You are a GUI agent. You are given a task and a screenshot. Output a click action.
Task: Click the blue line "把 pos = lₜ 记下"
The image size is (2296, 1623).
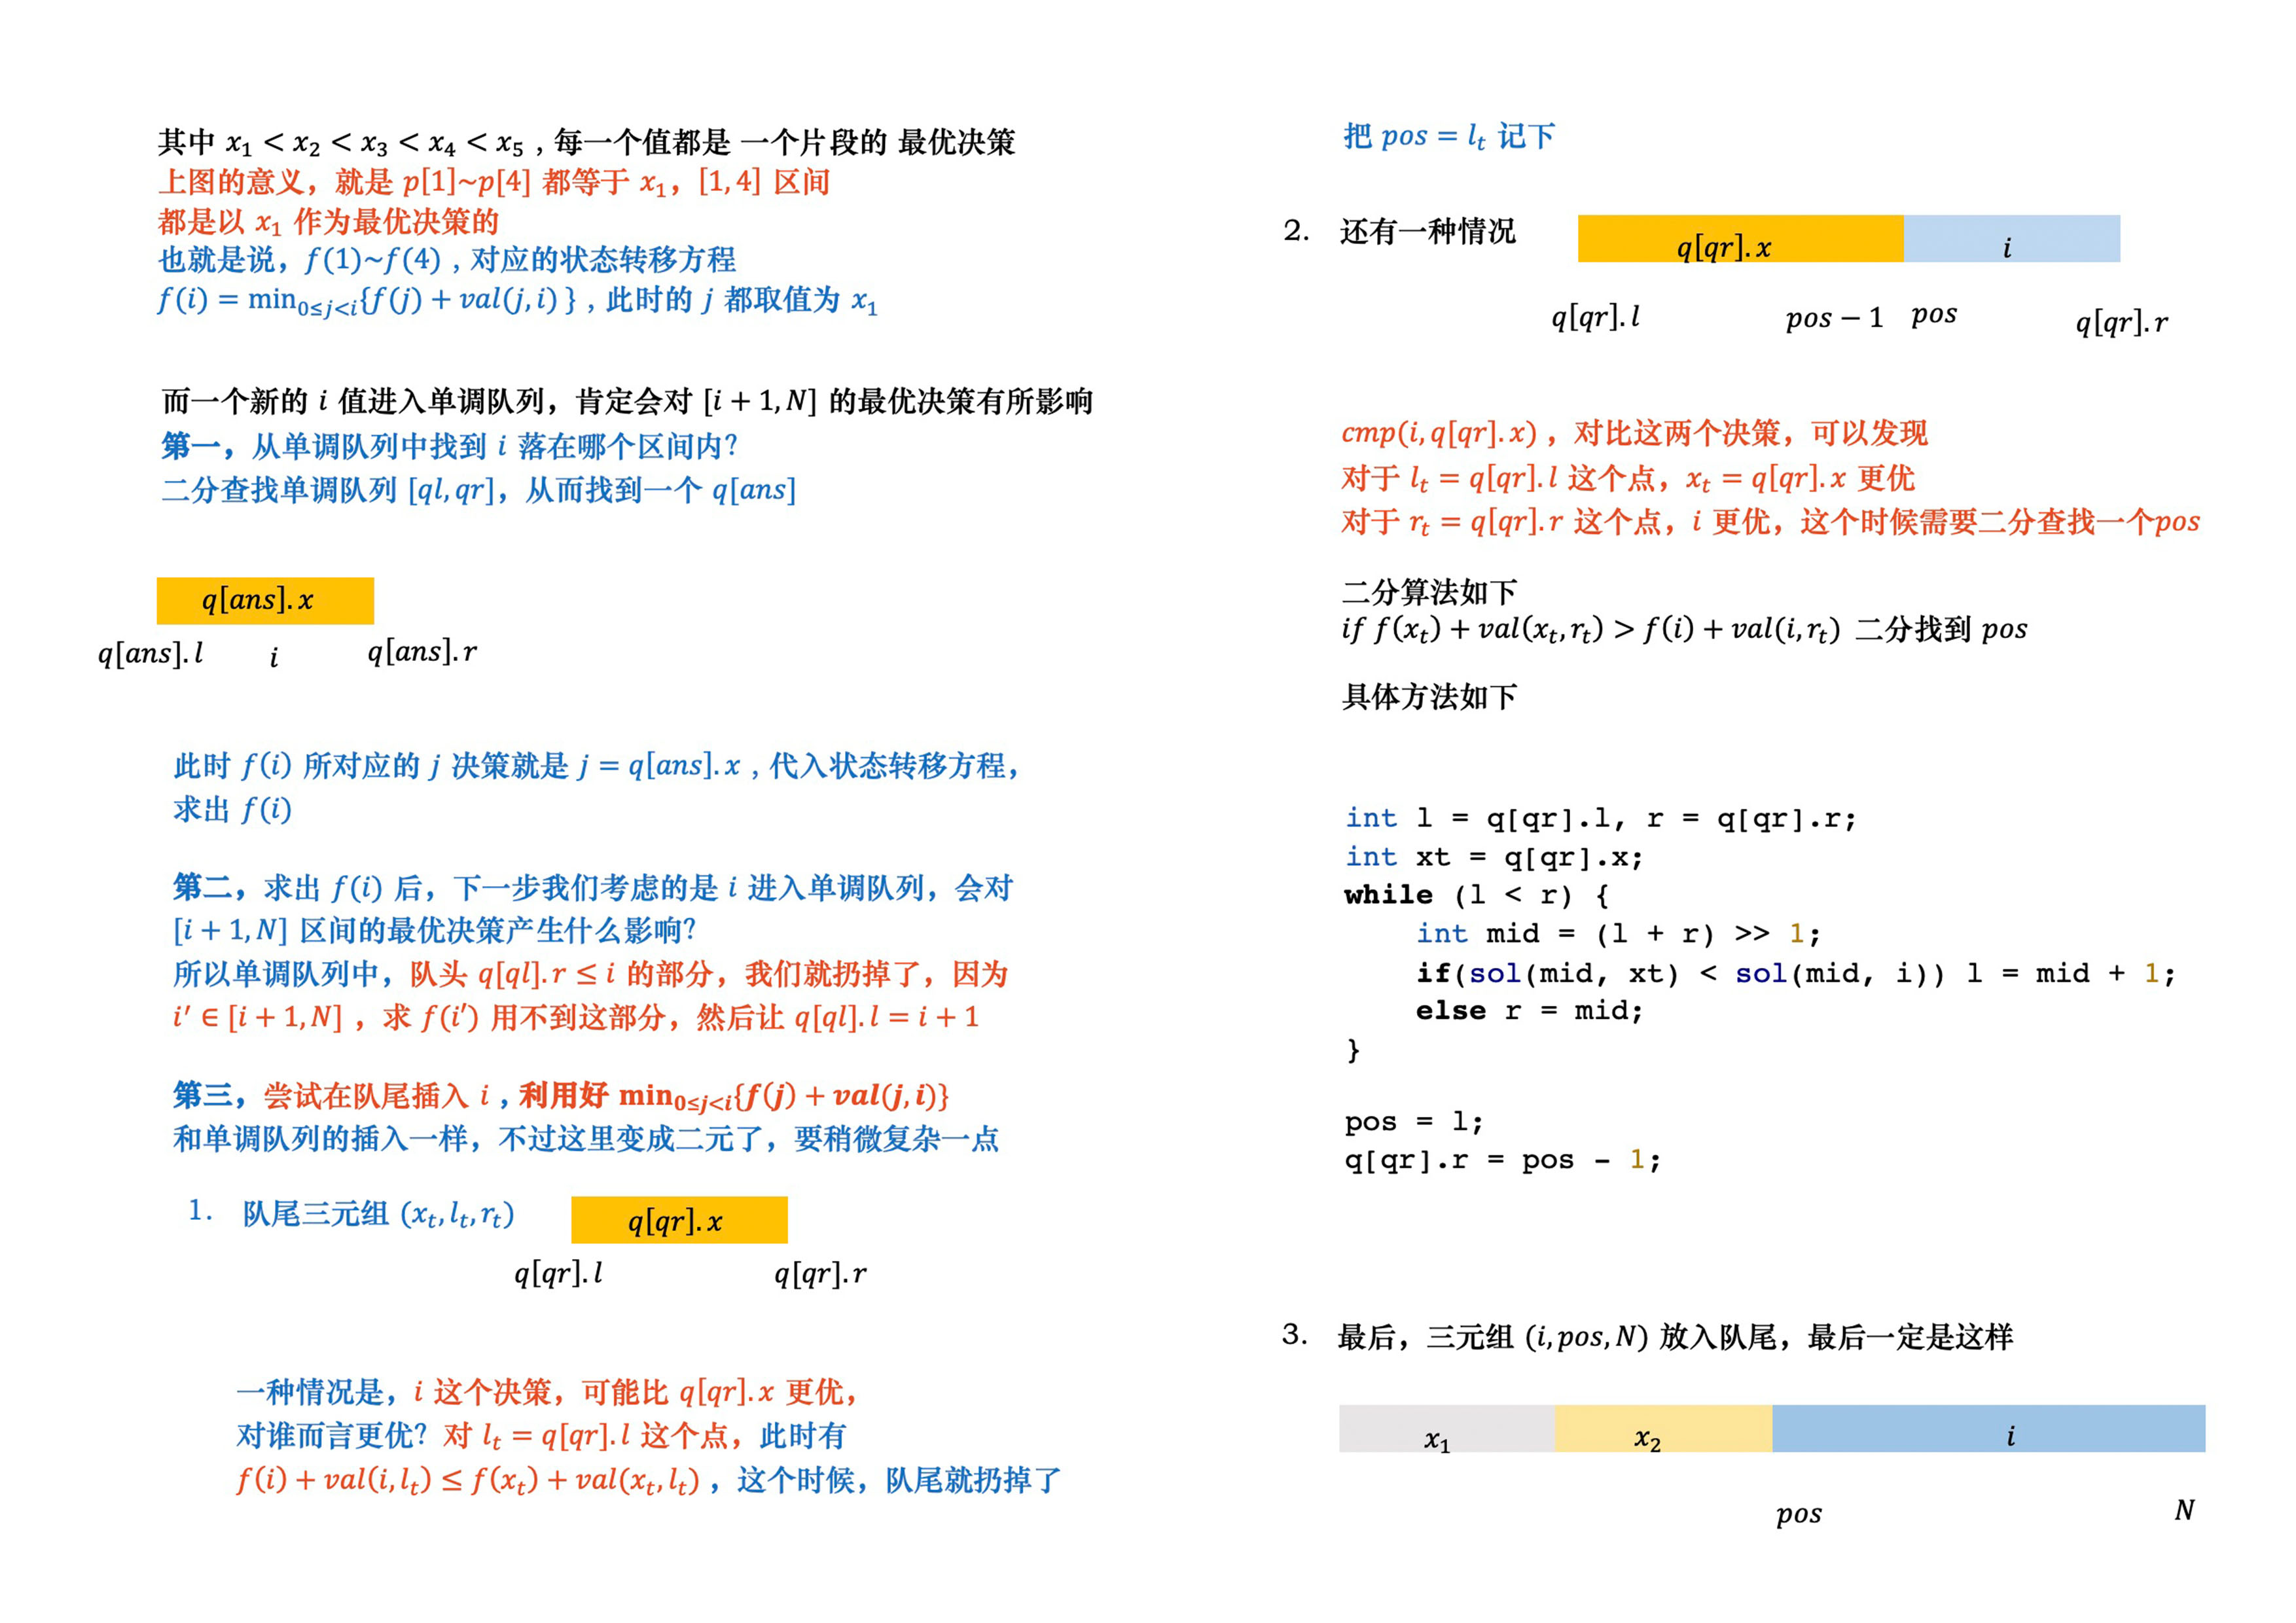1449,137
